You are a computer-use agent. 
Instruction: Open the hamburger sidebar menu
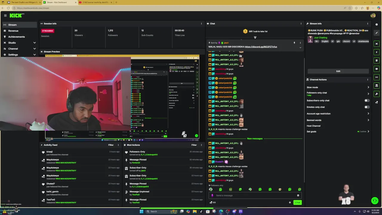[x=5, y=16]
